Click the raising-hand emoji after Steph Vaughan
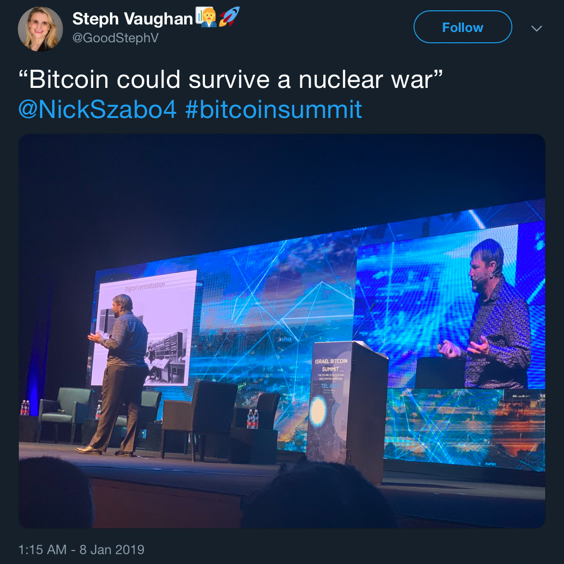Screen dimensions: 564x564 click(206, 16)
